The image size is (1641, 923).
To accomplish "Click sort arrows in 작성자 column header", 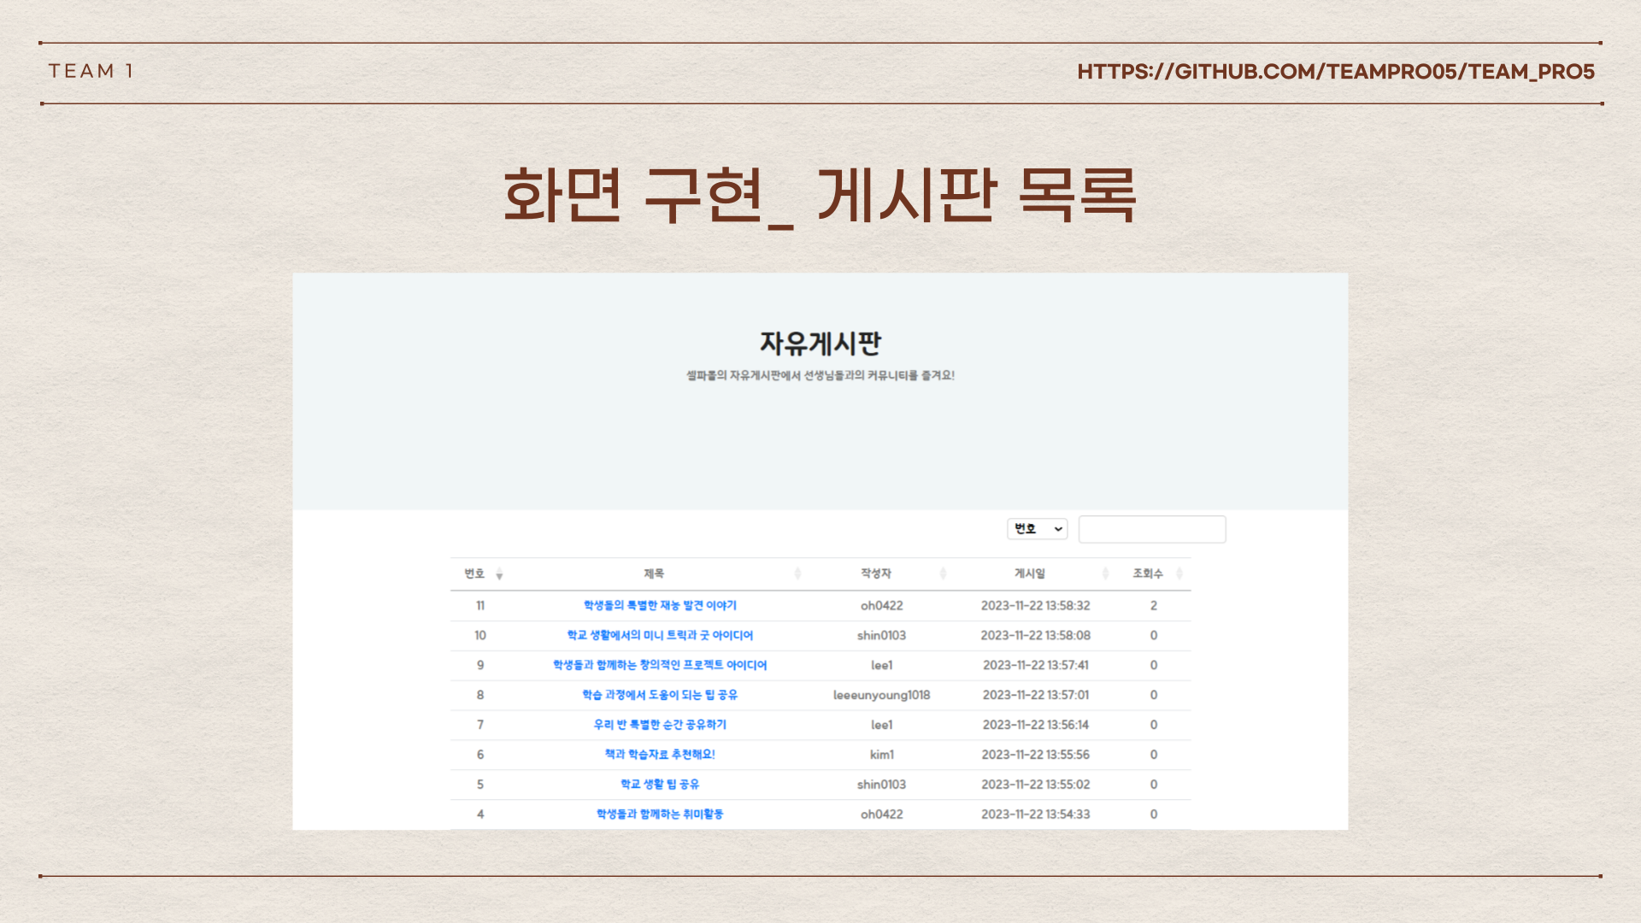I will (943, 573).
